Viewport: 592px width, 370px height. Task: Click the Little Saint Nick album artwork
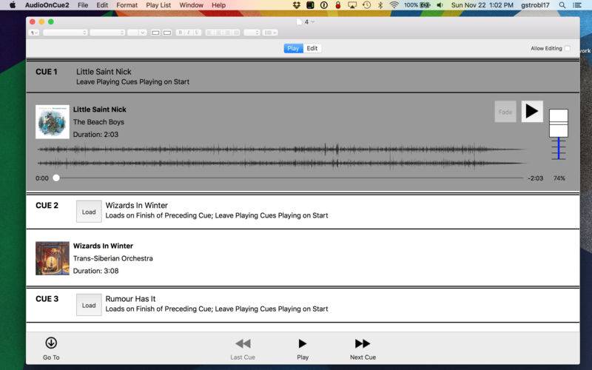point(53,122)
